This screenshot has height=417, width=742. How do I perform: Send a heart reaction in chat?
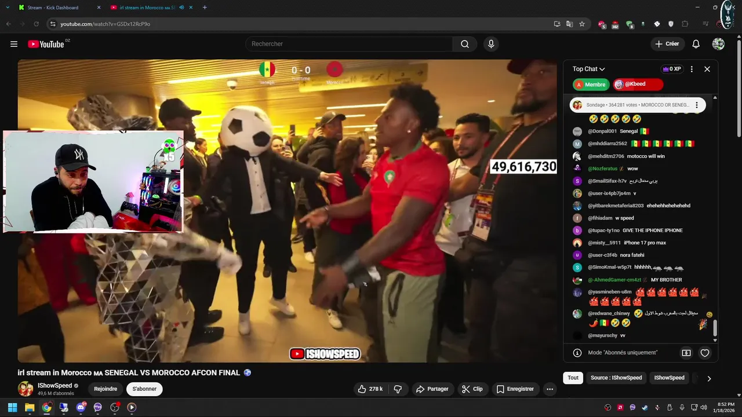click(x=705, y=353)
